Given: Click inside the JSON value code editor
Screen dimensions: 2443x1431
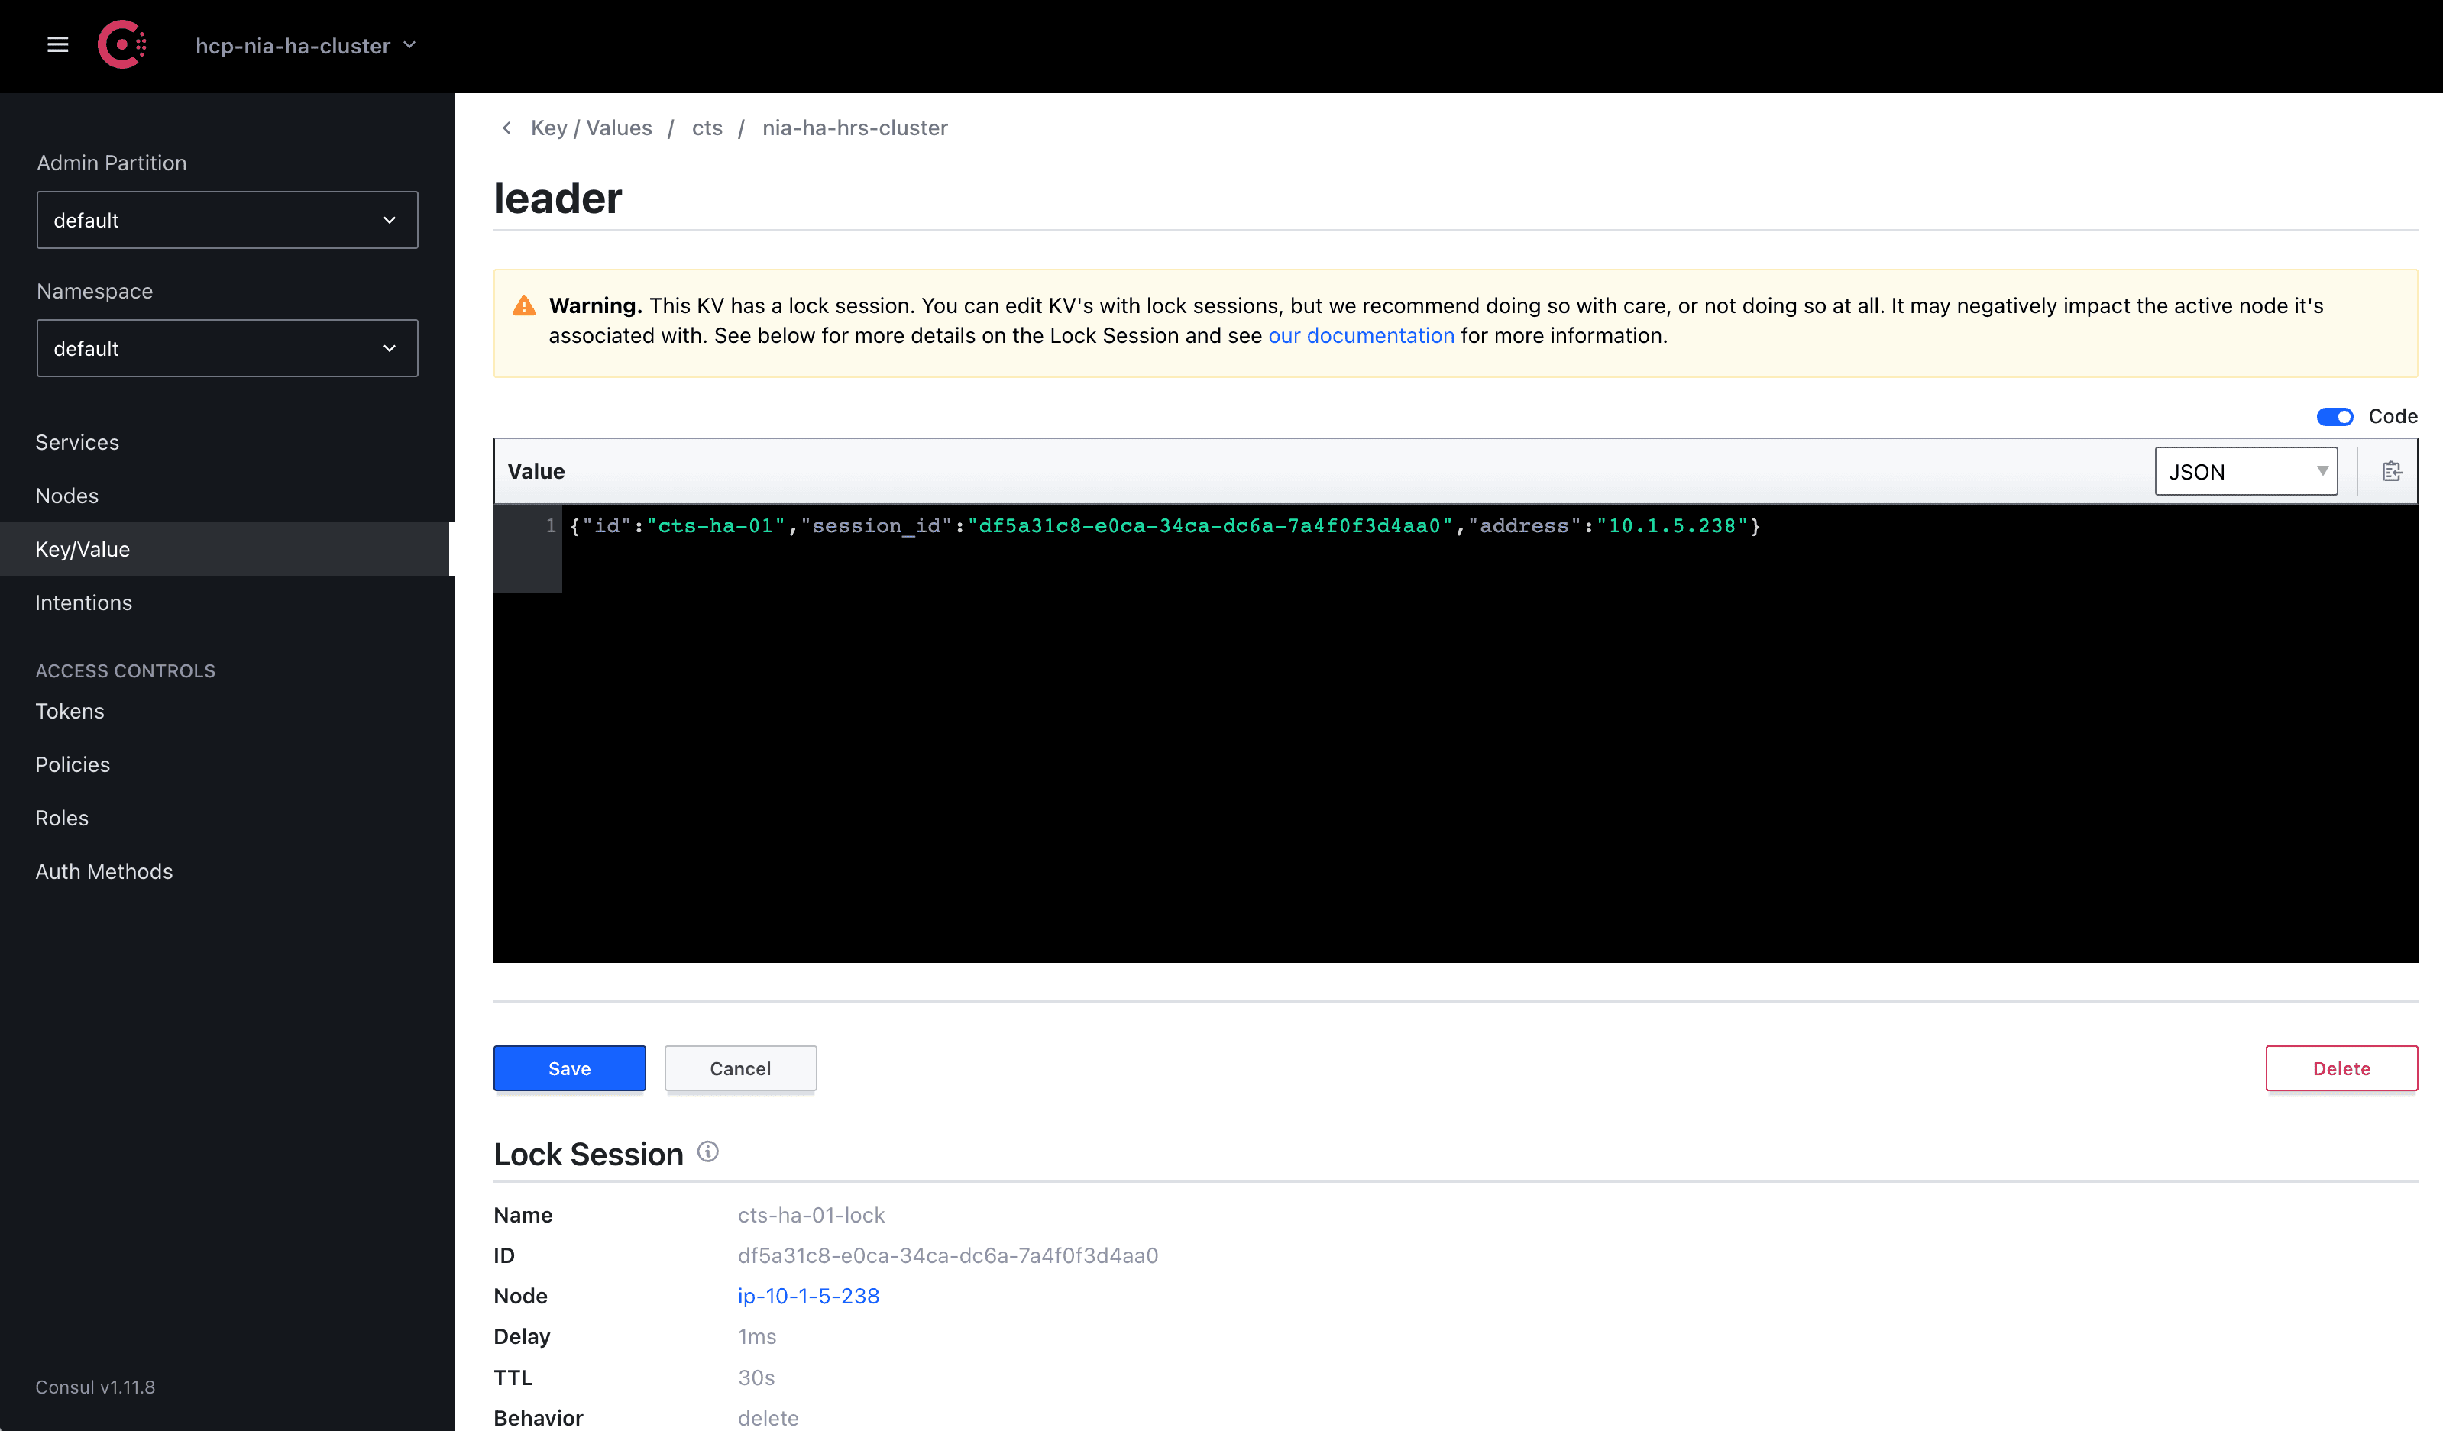Looking at the screenshot, I should [1454, 727].
